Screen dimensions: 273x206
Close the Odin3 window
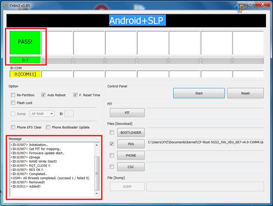click(x=263, y=4)
